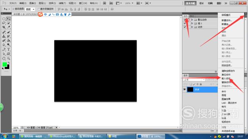Screen dimensions: 248x139
Task: Choose 复位动作 from actions menu
Action: pos(226,75)
